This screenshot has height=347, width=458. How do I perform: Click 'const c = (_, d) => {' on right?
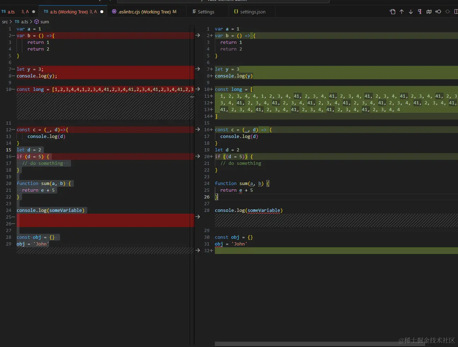243,129
